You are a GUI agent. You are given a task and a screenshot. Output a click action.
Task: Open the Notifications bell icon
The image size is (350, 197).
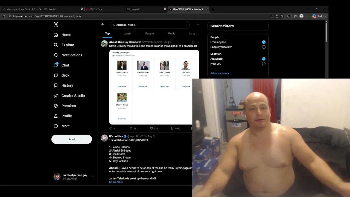point(56,55)
